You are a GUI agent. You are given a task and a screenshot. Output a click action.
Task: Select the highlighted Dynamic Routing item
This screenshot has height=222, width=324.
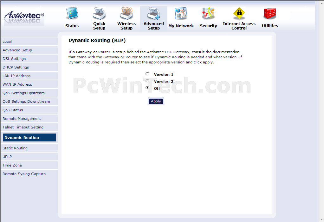coord(29,137)
